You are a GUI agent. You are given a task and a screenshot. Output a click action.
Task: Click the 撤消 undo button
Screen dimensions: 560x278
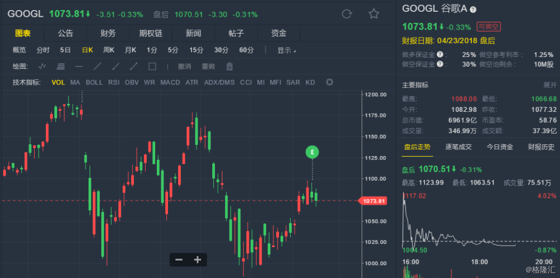tap(185, 67)
